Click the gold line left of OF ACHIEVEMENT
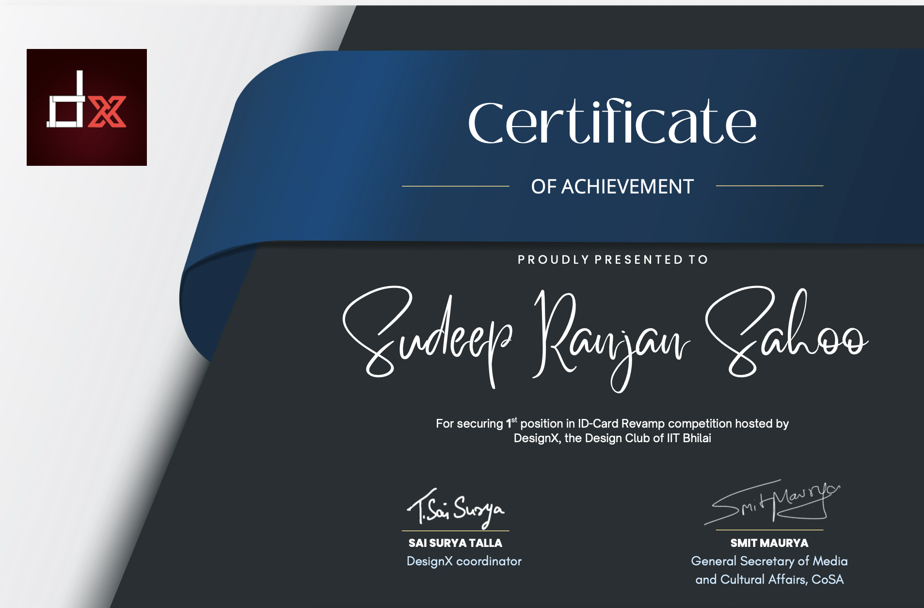The image size is (924, 608). coord(455,186)
